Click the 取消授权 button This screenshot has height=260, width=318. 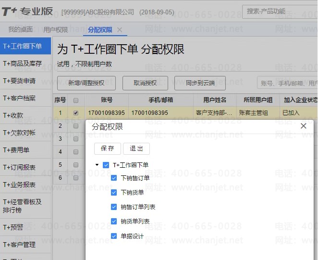[145, 83]
